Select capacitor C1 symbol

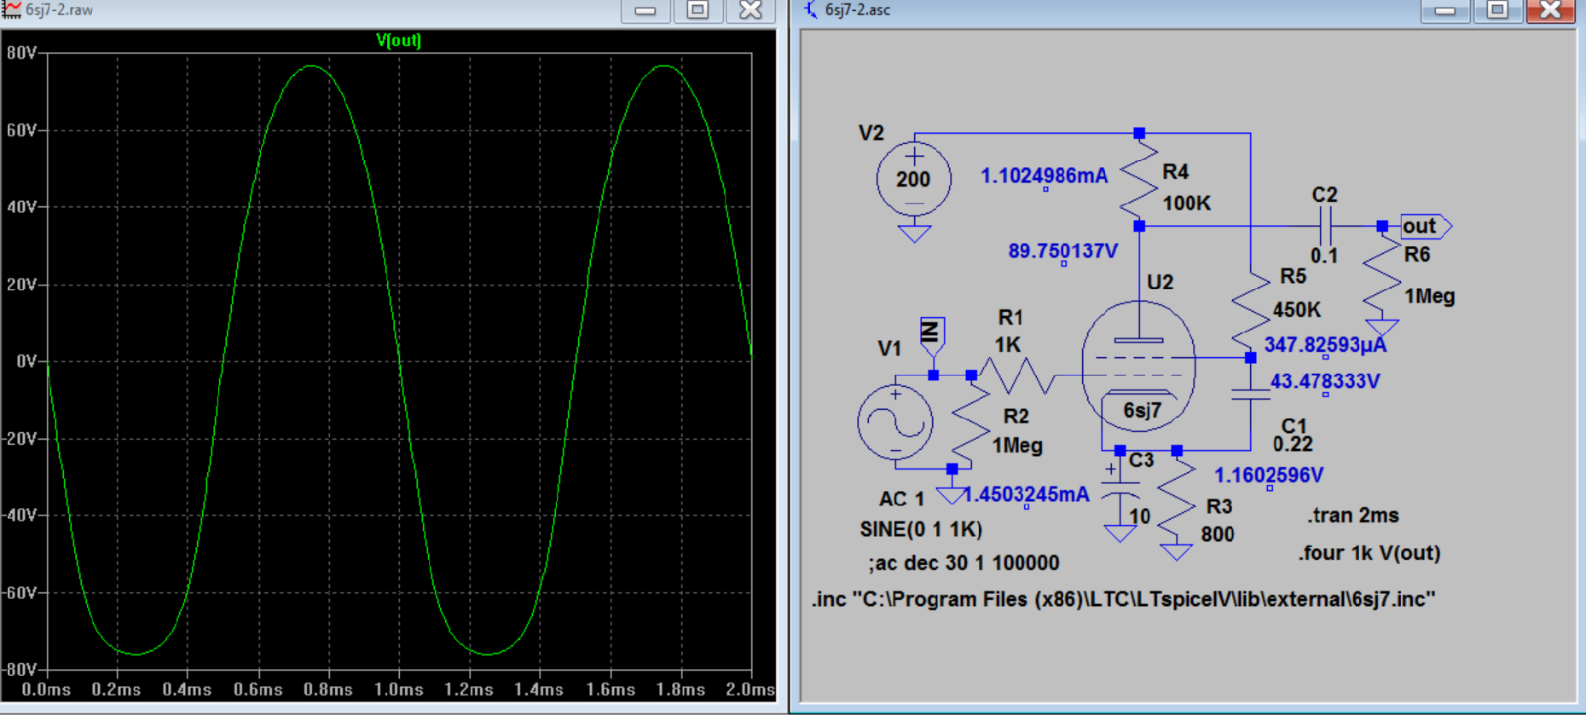[x=1251, y=395]
